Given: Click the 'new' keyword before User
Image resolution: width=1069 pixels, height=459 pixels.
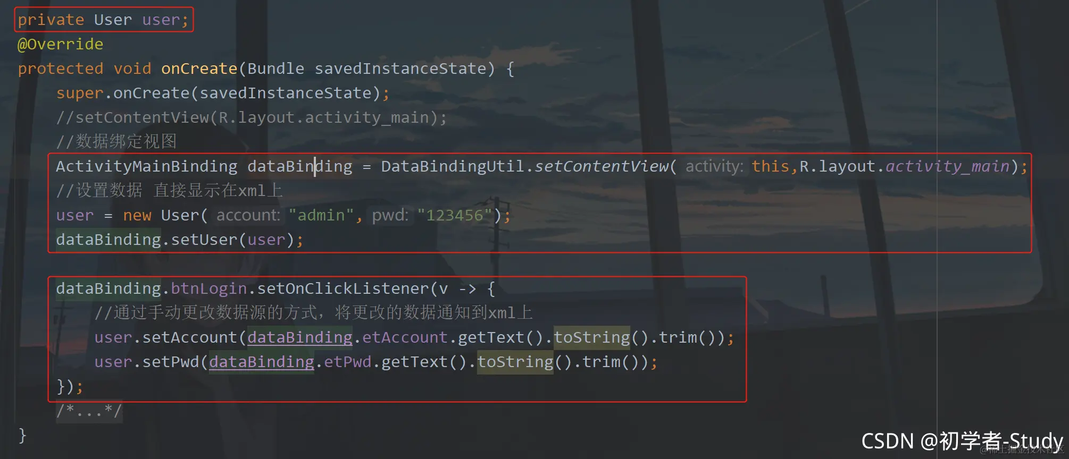Looking at the screenshot, I should (137, 215).
